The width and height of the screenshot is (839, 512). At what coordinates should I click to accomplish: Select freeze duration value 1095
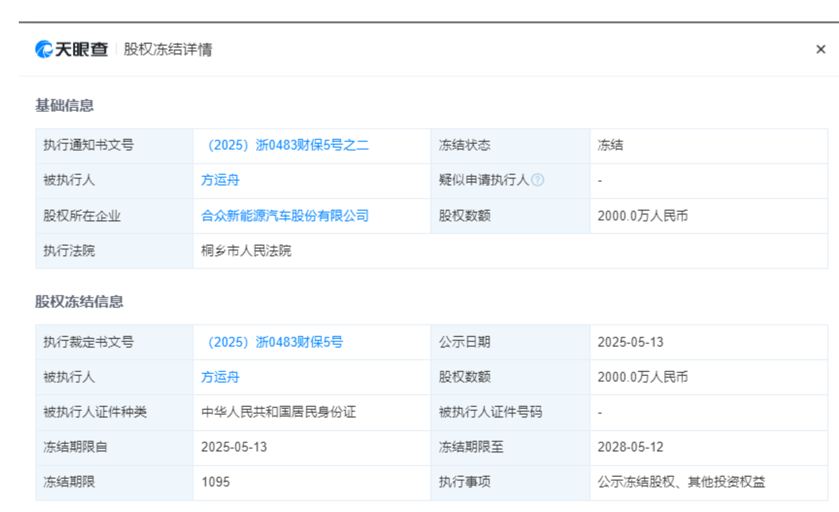(x=216, y=482)
